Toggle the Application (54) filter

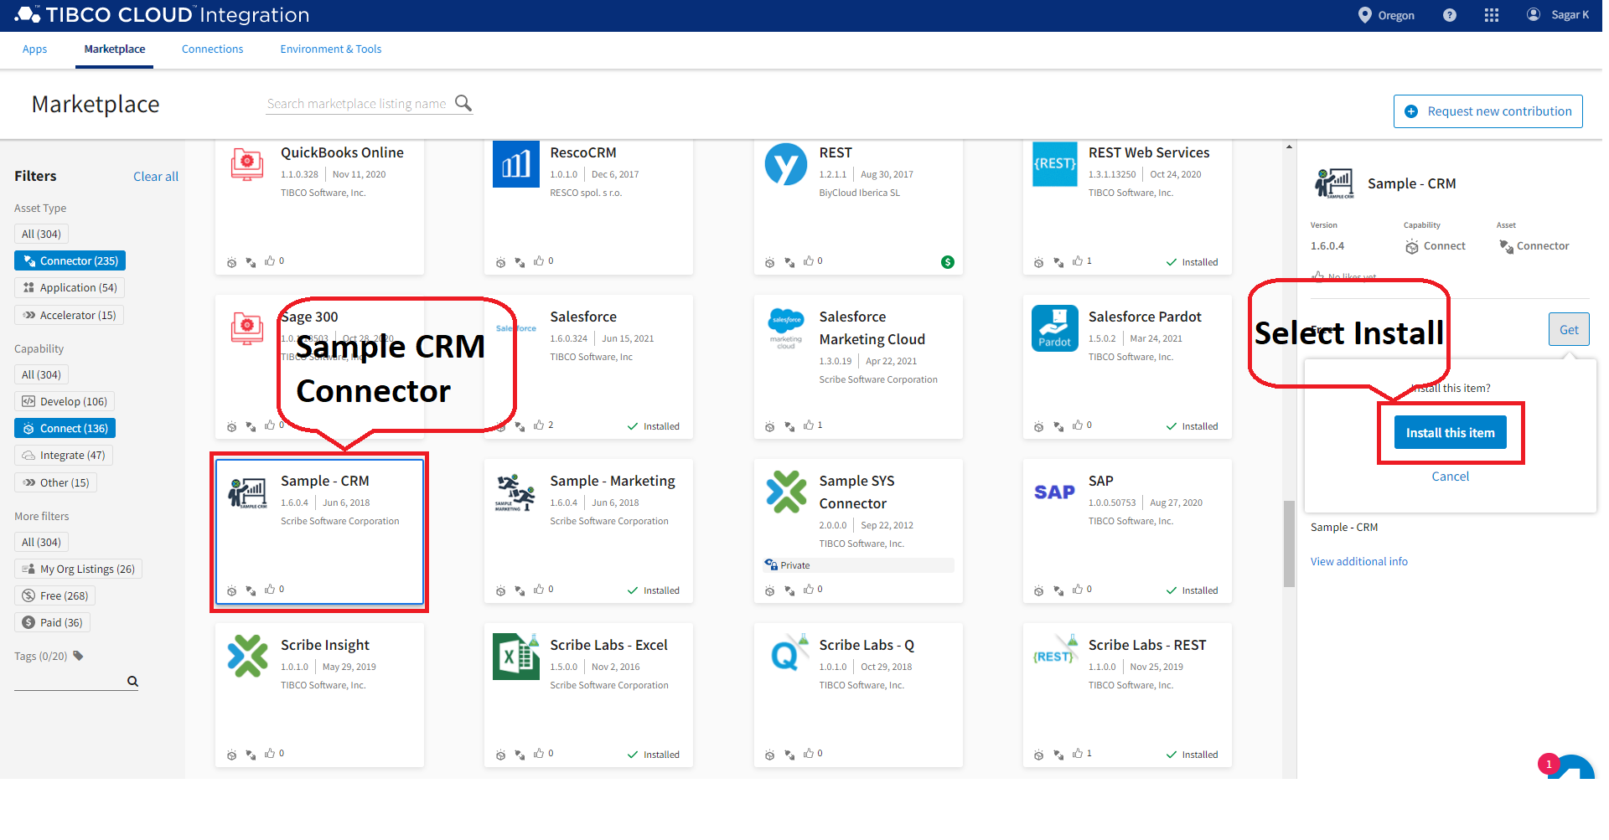(70, 287)
